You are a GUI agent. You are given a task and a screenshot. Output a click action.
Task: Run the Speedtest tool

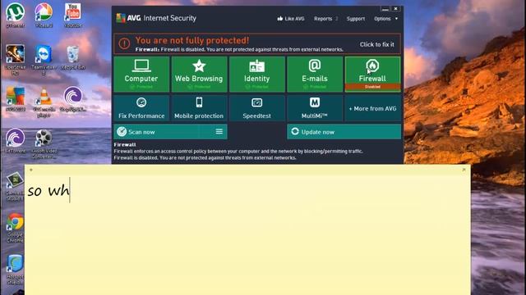click(x=257, y=108)
